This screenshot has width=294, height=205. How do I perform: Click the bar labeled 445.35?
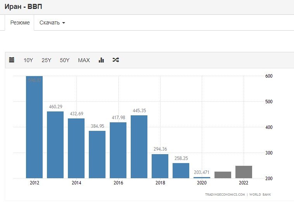pyautogui.click(x=139, y=147)
